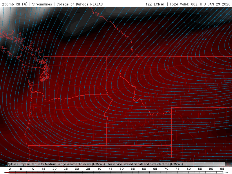This screenshot has width=232, height=174.
Task: Pick the '30' value on the scale
Action: 77,169
